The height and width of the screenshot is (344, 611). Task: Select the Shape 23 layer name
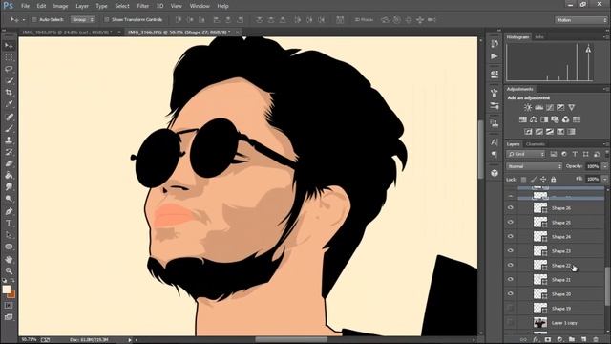pos(561,251)
